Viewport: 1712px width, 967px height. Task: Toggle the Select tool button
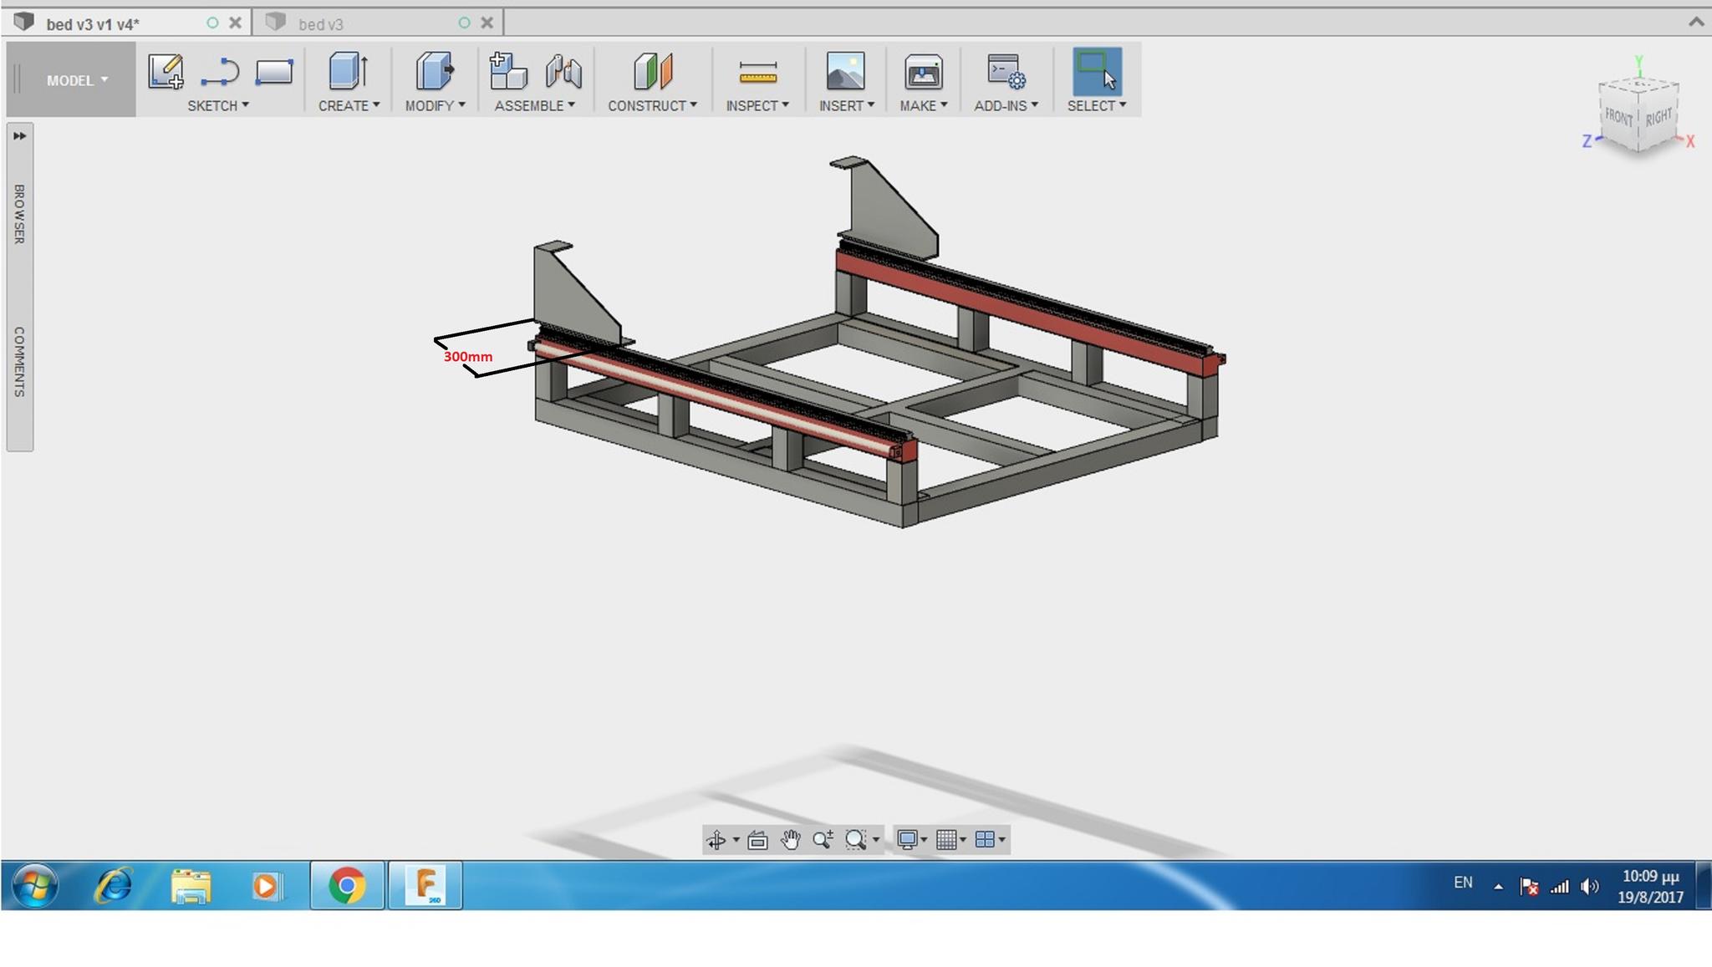(1096, 72)
